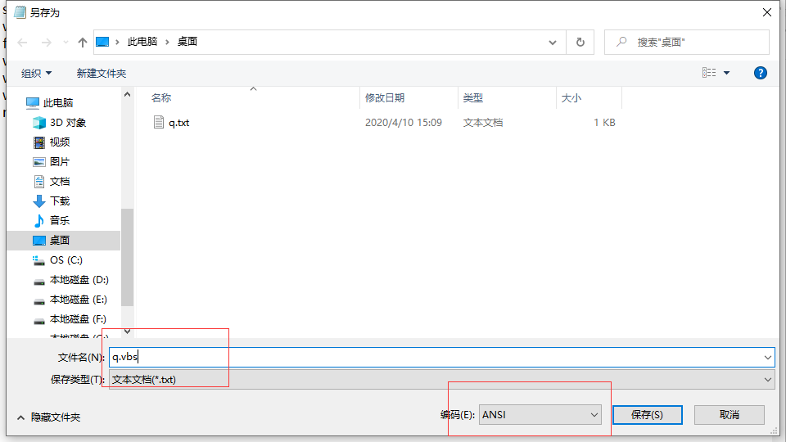
Task: Go up one folder level
Action: click(82, 43)
